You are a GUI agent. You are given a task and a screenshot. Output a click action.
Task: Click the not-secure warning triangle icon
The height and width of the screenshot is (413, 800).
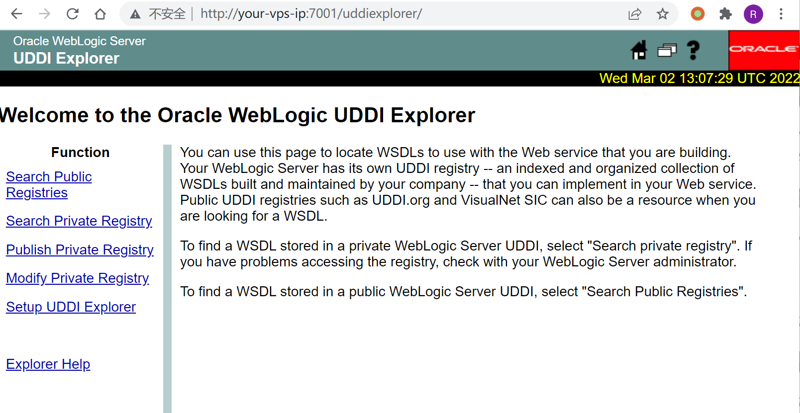coord(135,14)
